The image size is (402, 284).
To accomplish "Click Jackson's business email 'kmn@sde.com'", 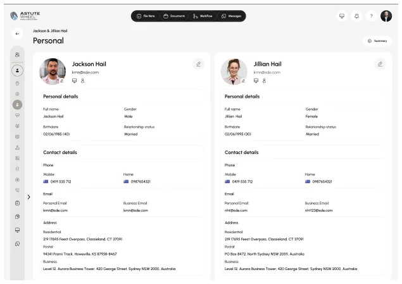I will [135, 210].
